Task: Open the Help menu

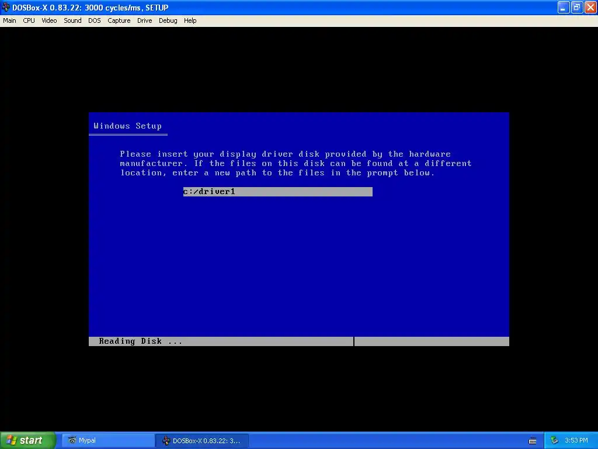Action: pos(190,20)
